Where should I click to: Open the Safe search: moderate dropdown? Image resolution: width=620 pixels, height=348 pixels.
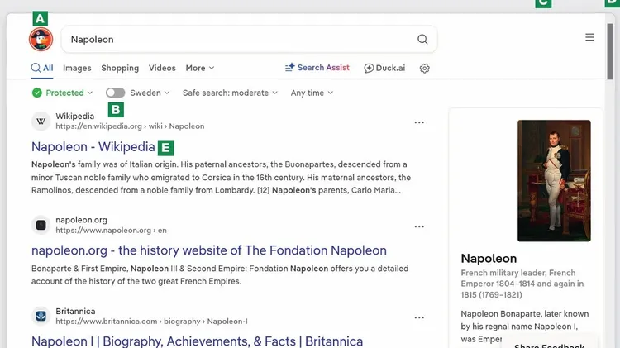point(230,93)
